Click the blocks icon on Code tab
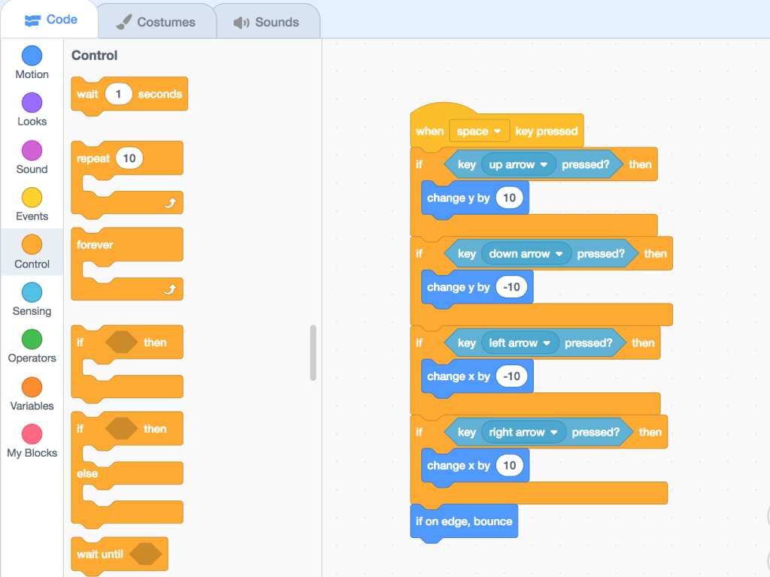Image resolution: width=770 pixels, height=577 pixels. point(32,20)
